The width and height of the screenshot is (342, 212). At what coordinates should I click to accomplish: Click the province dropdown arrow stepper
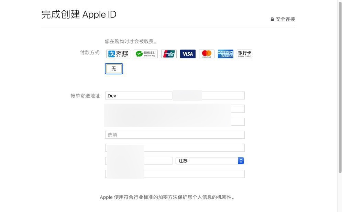click(241, 161)
